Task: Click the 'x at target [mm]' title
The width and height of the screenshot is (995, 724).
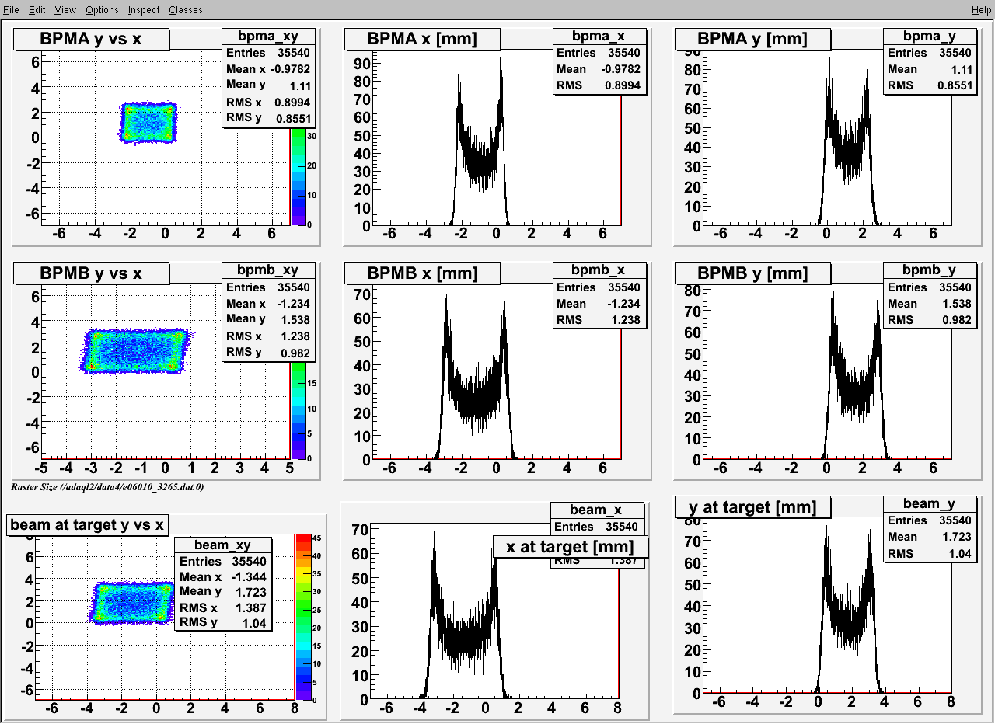Action: (x=571, y=547)
